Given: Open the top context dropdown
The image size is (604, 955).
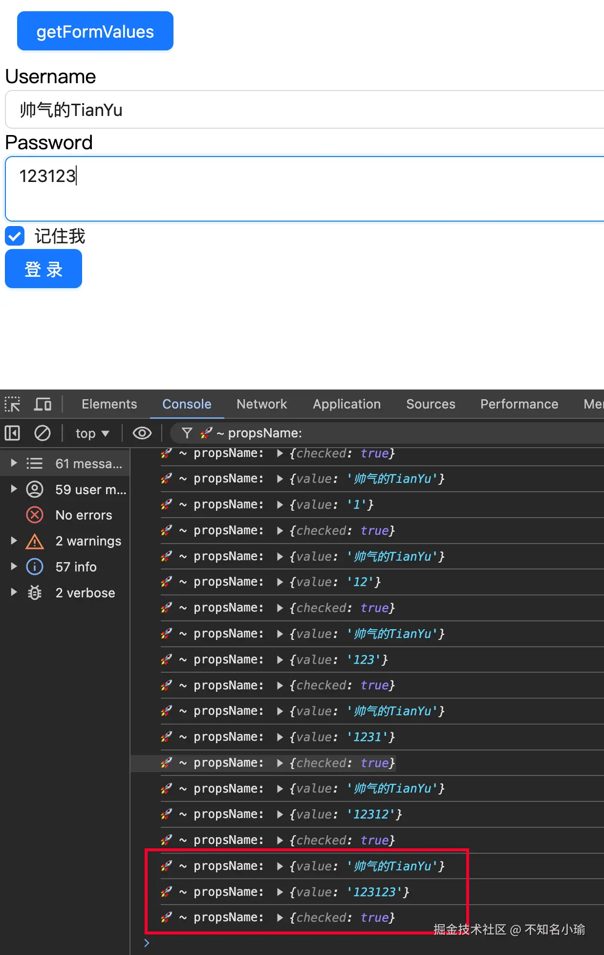Looking at the screenshot, I should (92, 433).
